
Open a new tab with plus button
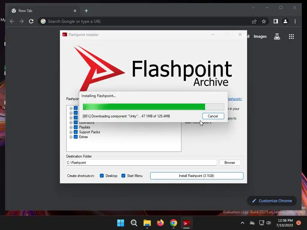[x=86, y=11]
